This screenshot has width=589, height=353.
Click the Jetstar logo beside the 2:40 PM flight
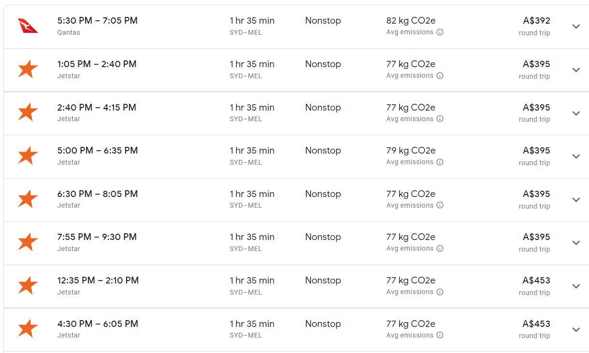point(28,113)
